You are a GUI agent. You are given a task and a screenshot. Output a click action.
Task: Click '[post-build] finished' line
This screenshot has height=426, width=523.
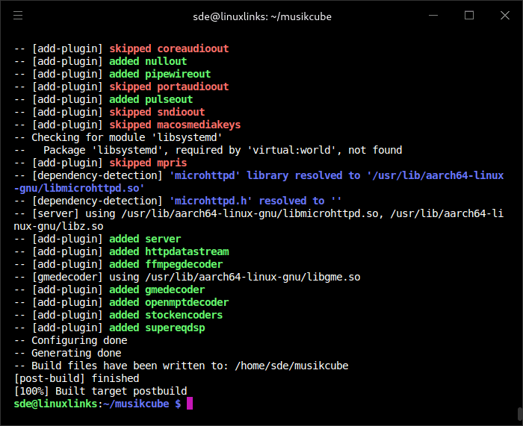point(77,378)
